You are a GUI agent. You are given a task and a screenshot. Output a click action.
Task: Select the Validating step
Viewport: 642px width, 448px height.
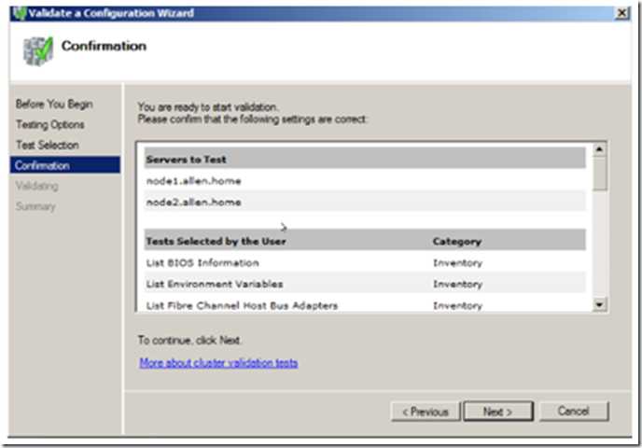(36, 186)
